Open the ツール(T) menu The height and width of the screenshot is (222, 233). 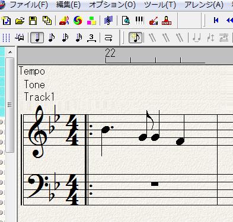pyautogui.click(x=160, y=5)
